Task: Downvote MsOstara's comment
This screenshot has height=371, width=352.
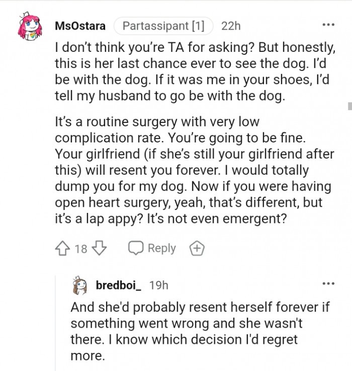Action: pyautogui.click(x=101, y=248)
